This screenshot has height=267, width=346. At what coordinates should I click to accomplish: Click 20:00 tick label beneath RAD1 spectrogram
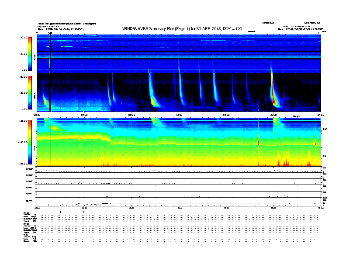(x=273, y=115)
